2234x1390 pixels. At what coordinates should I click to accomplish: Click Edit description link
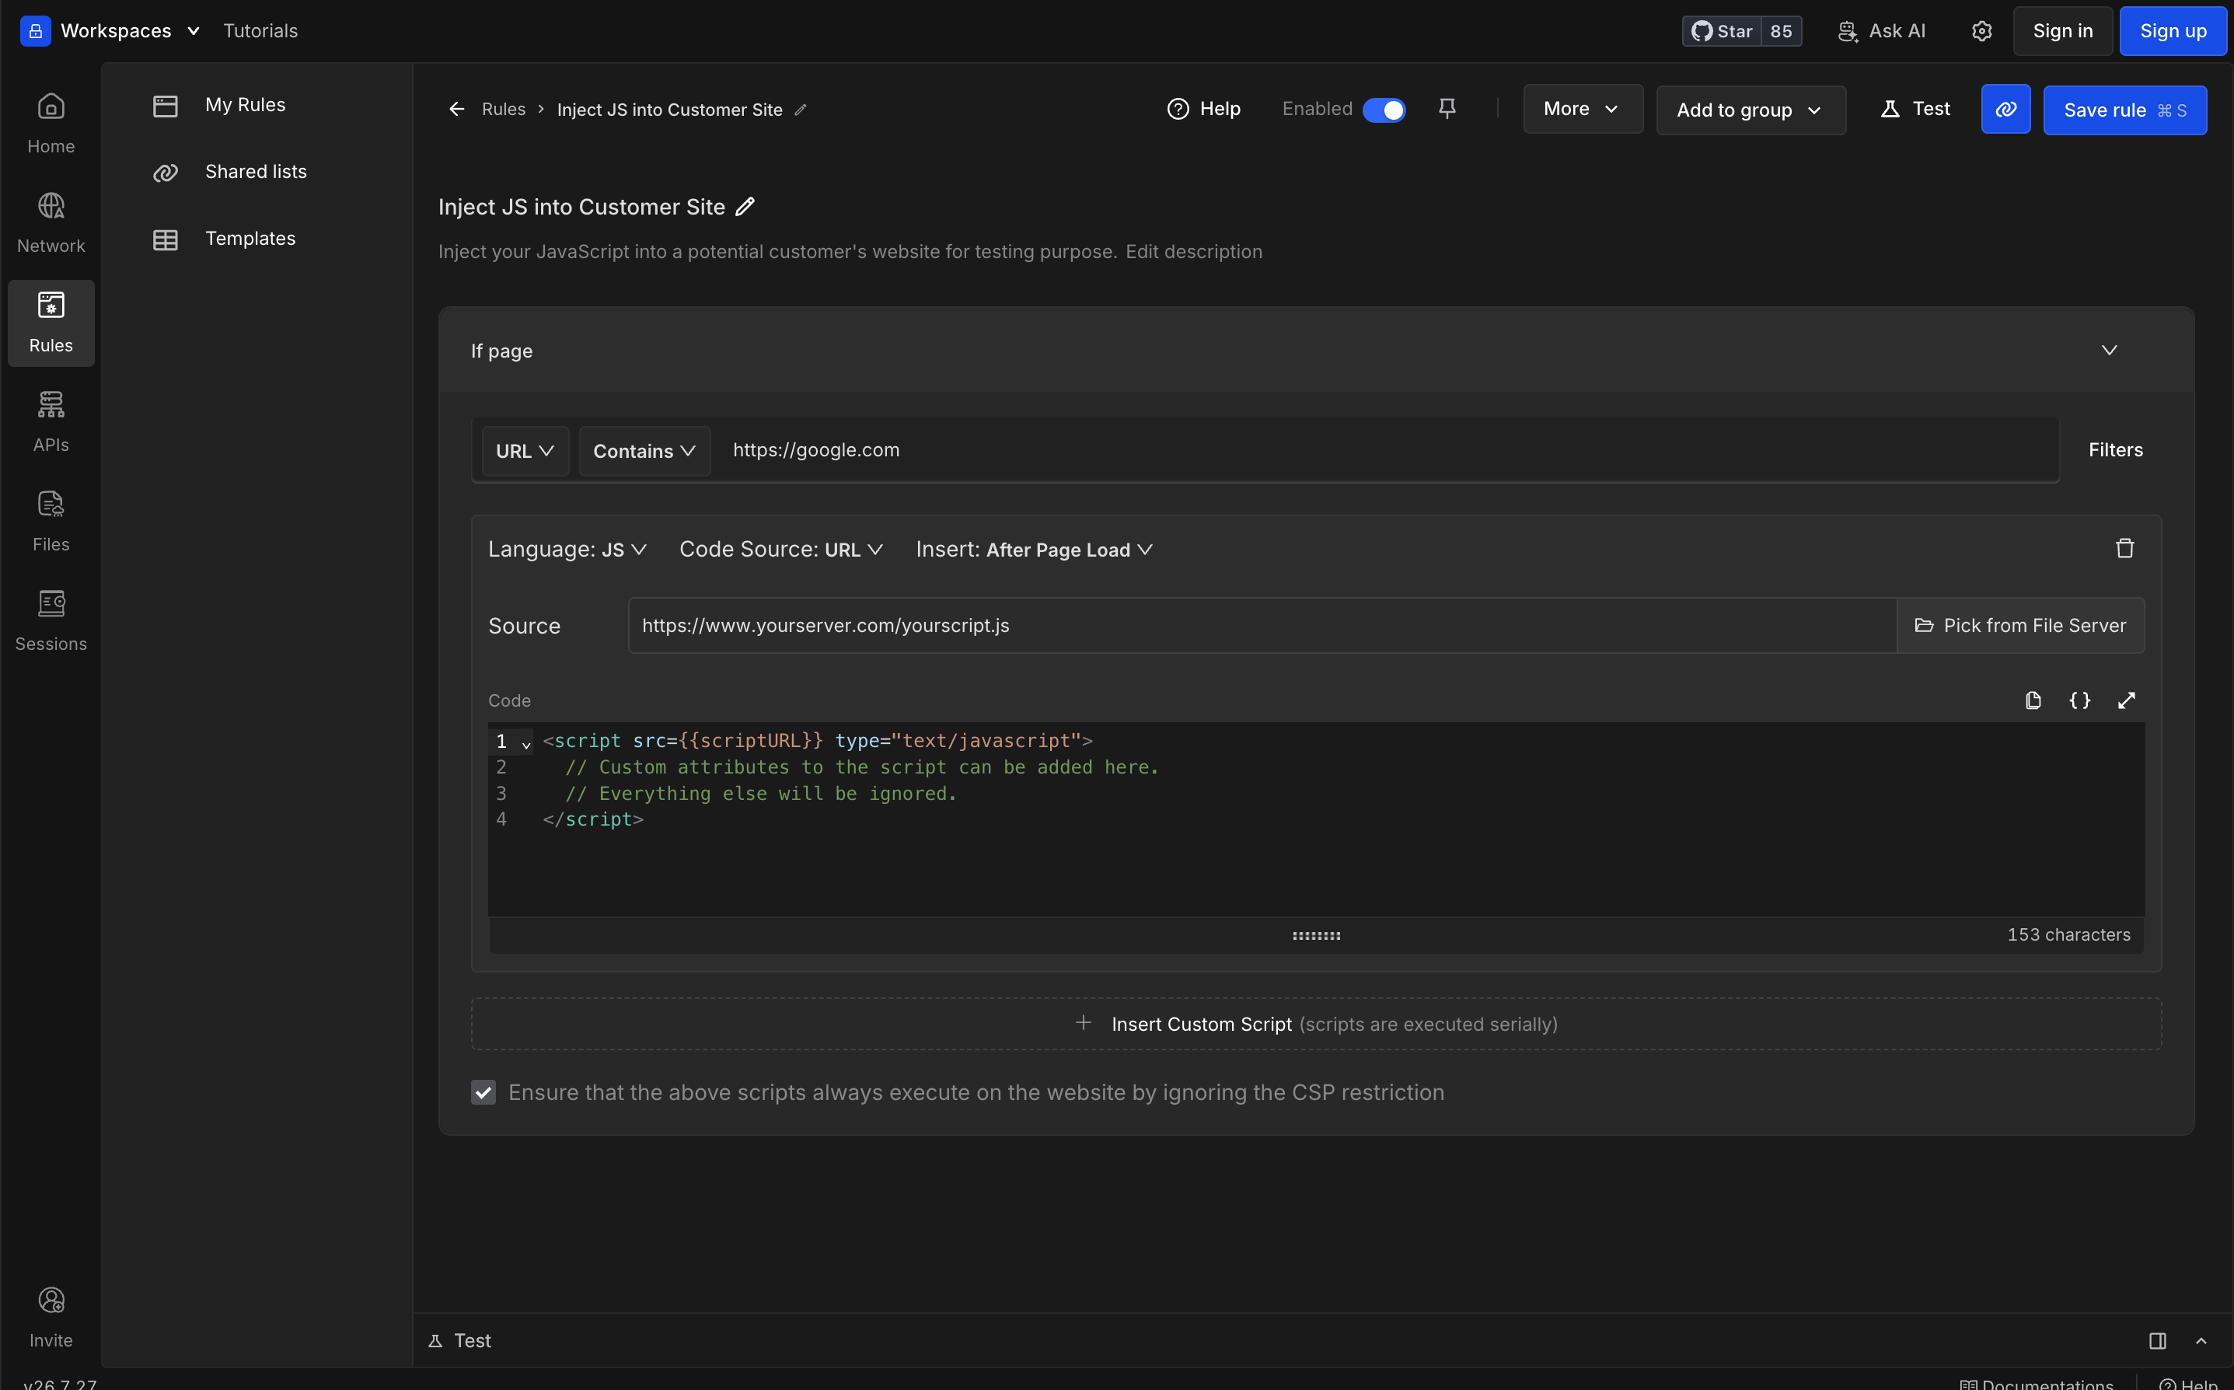click(1193, 252)
